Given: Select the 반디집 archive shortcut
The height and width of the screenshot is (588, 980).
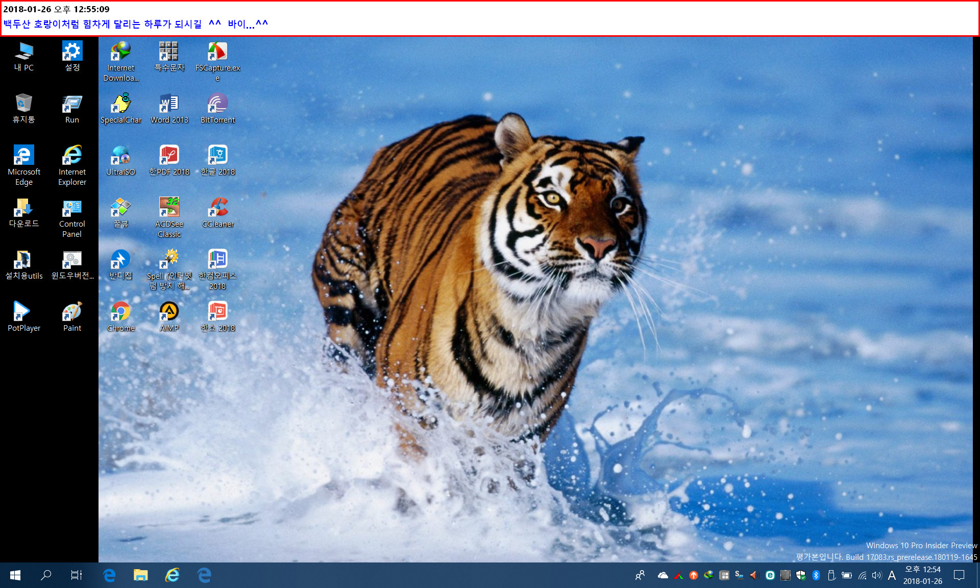Looking at the screenshot, I should 121,265.
